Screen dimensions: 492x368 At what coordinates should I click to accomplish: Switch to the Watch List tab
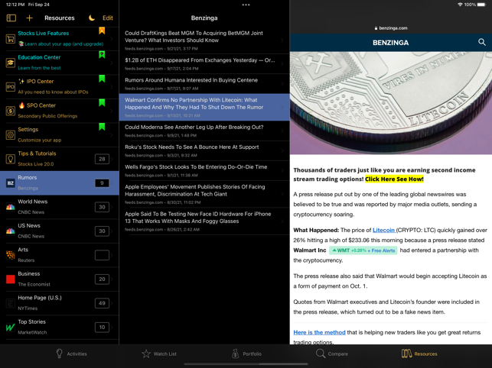tap(159, 354)
